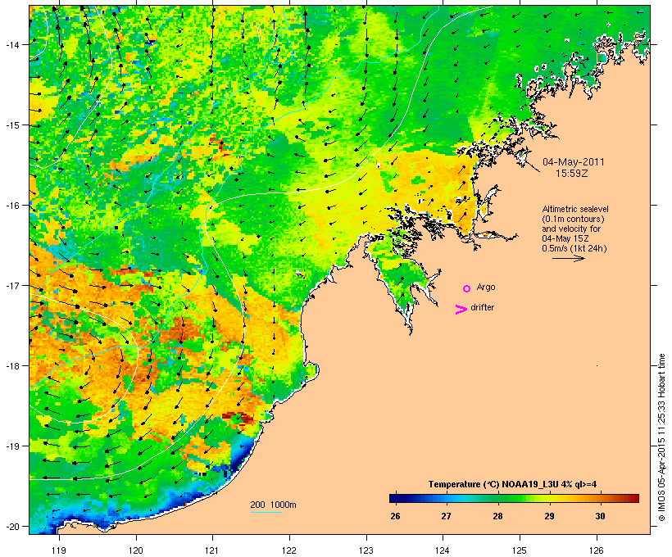Click the -15 latitude axis label
This screenshot has height=557, width=672.
click(11, 125)
